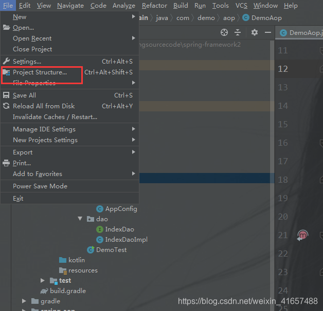Screen dimensions: 323x311
Task: Click the aop breadcrumb segment
Action: pyautogui.click(x=229, y=18)
